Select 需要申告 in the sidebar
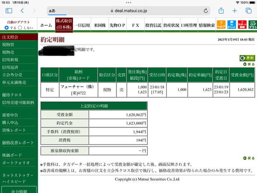The width and height of the screenshot is (257, 193). coord(10,115)
